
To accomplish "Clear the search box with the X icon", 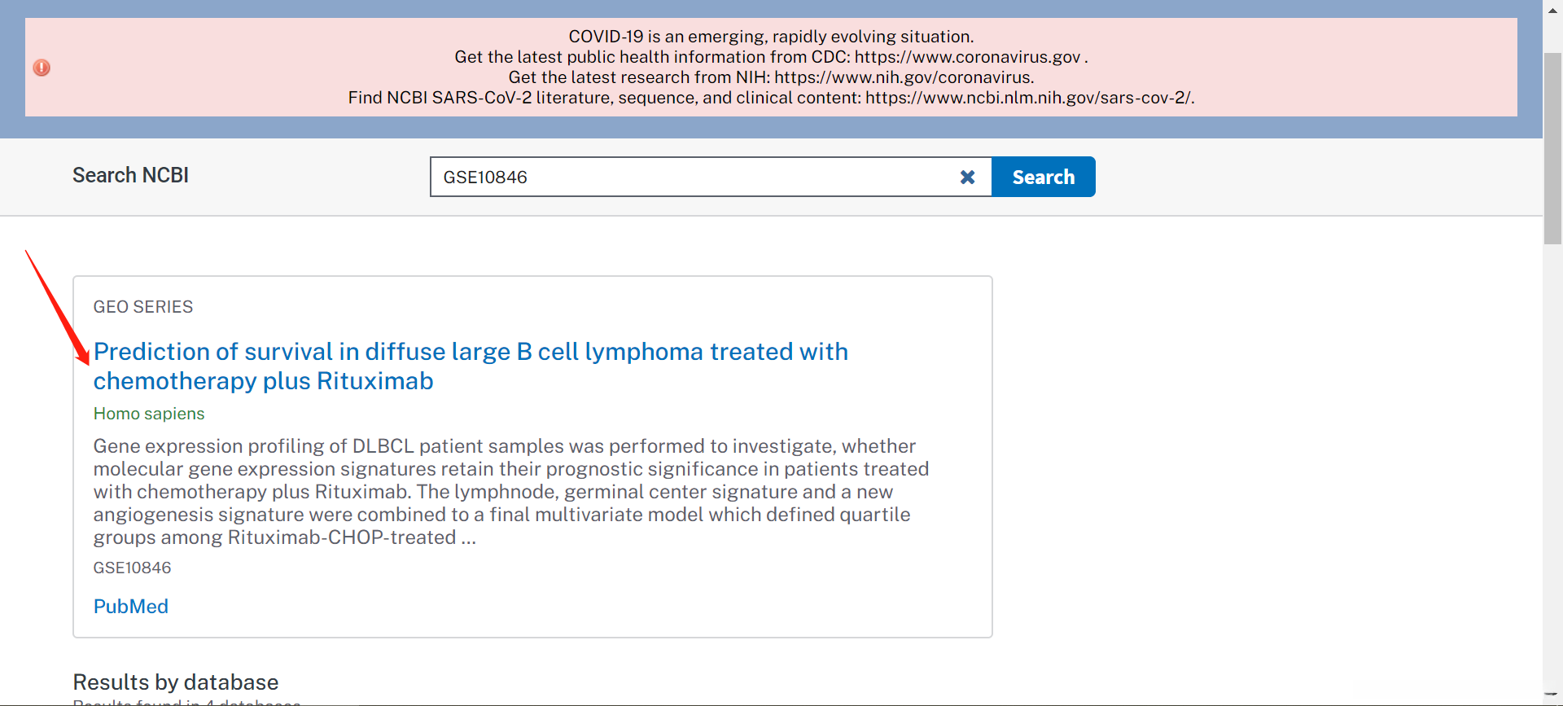I will (967, 178).
